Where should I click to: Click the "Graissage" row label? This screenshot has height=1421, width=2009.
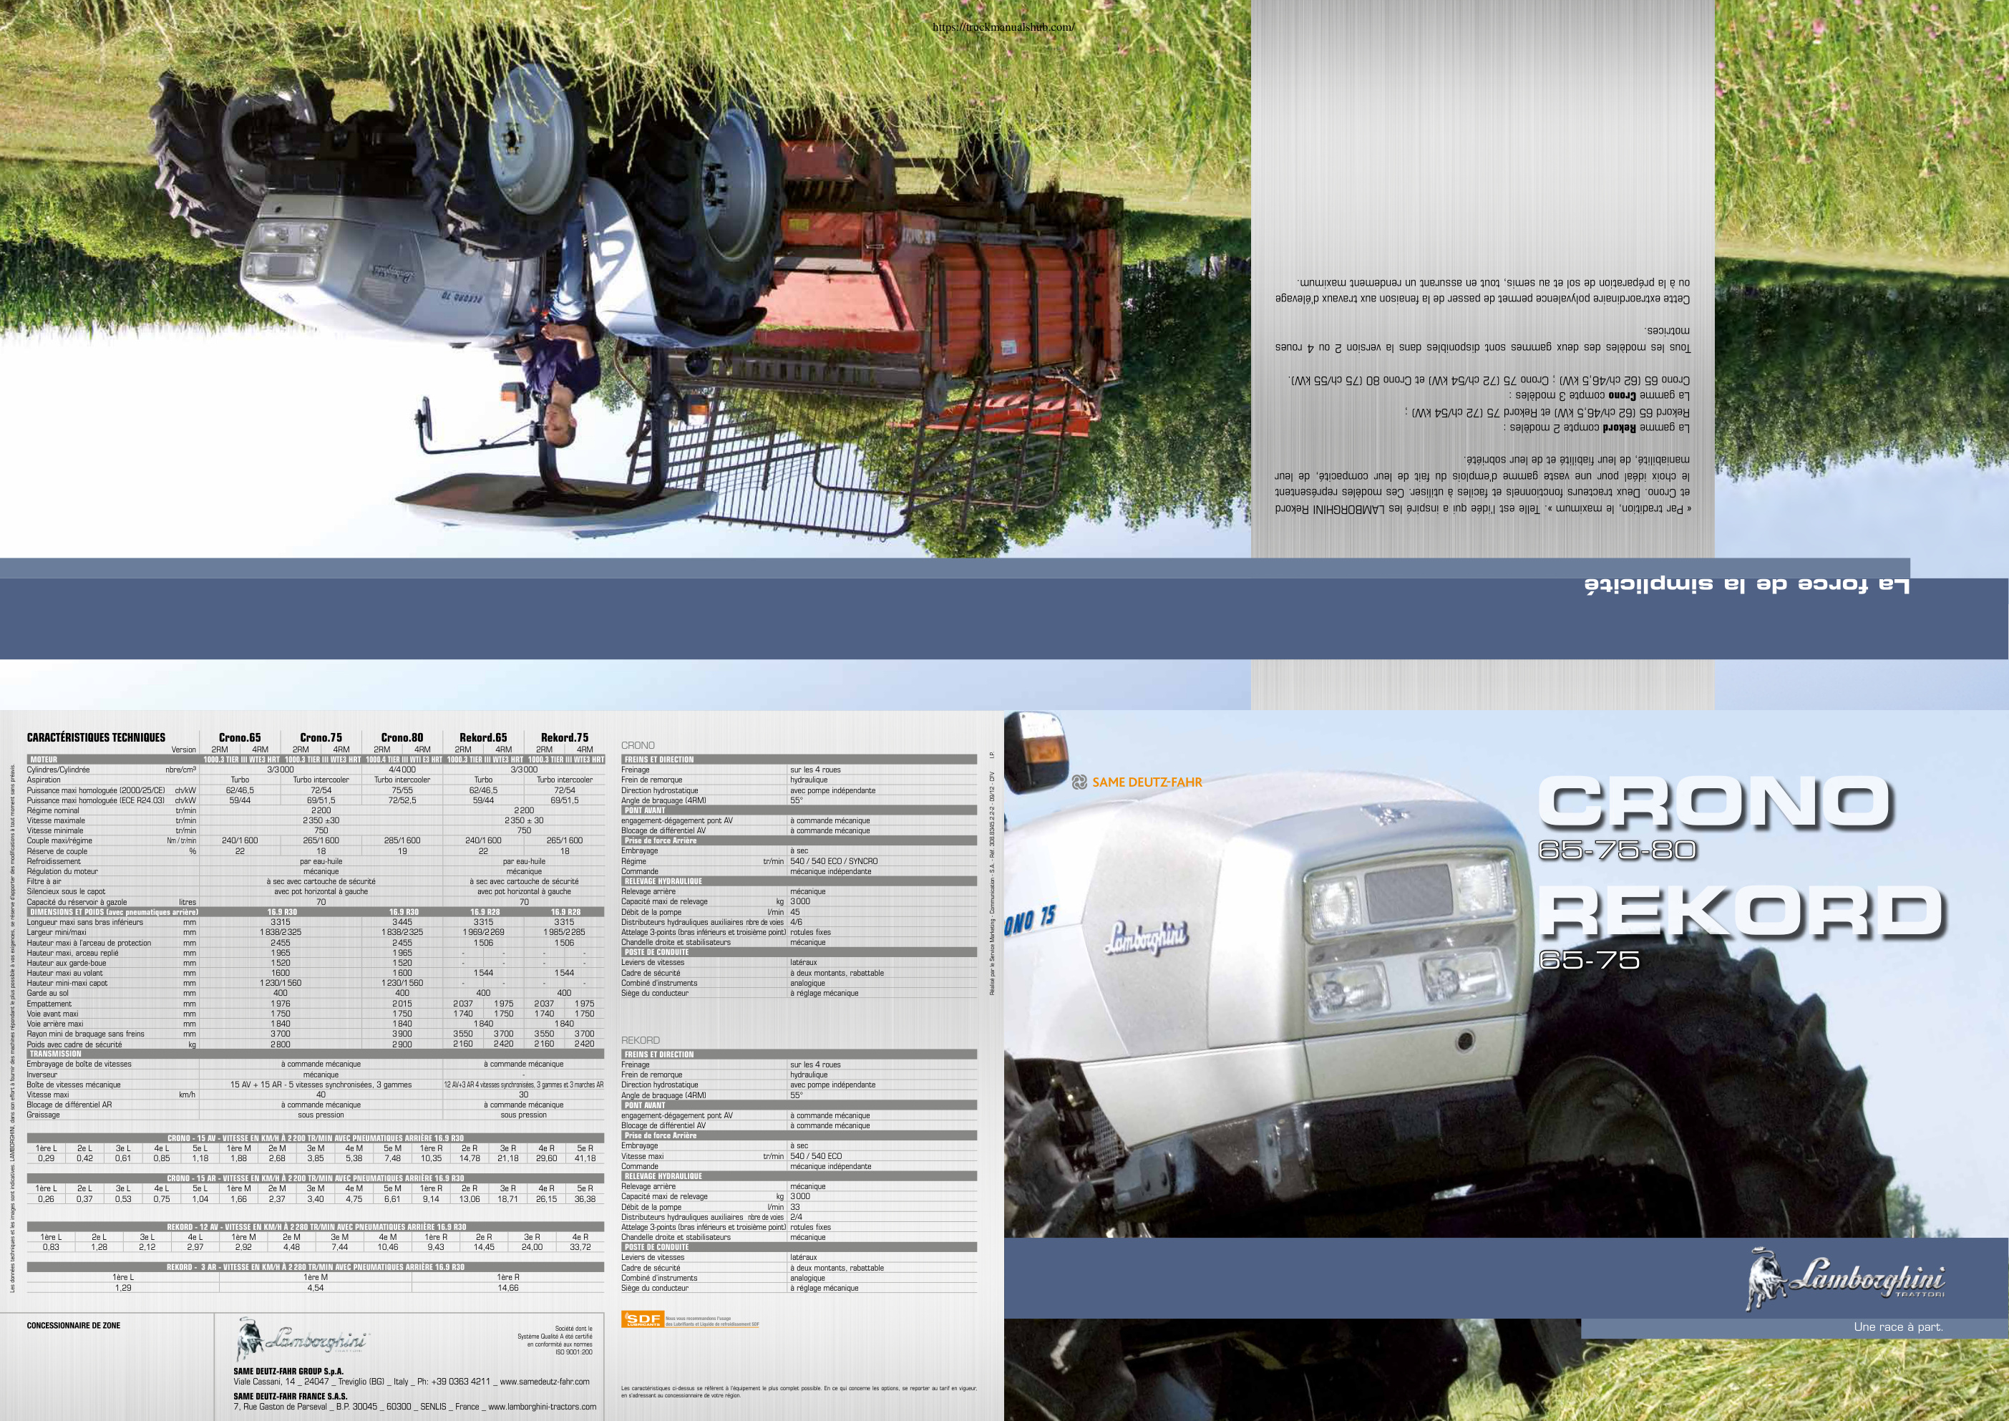[44, 1115]
